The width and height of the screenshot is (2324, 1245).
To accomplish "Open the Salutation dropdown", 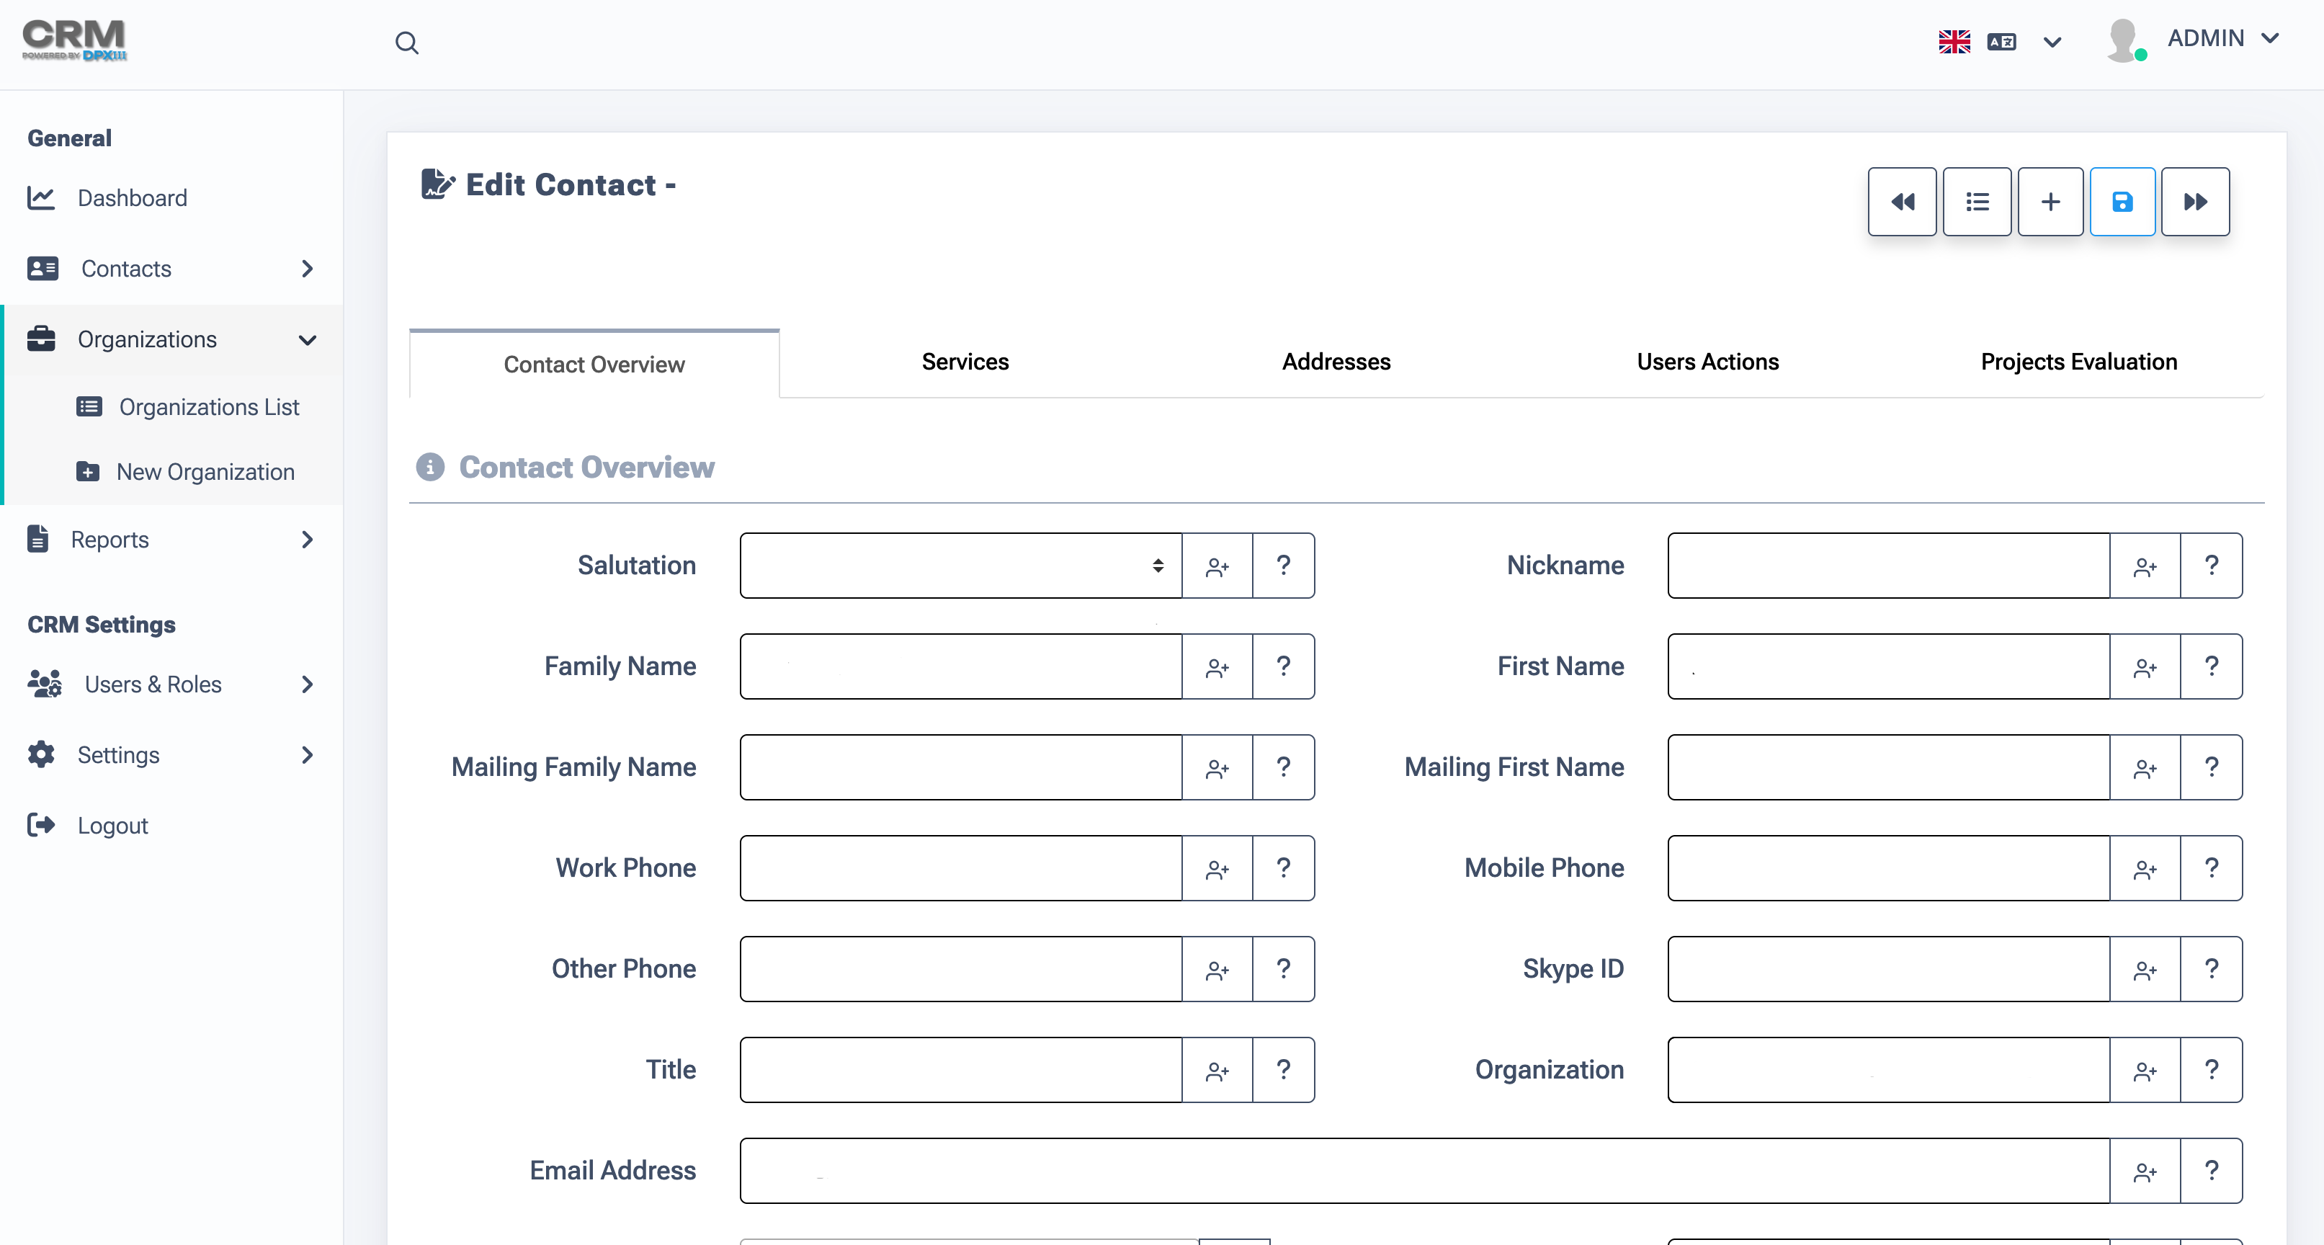I will pyautogui.click(x=960, y=566).
